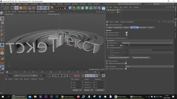Click the Импортировать предустановки button
The height and width of the screenshot is (99, 177).
(x=119, y=57)
